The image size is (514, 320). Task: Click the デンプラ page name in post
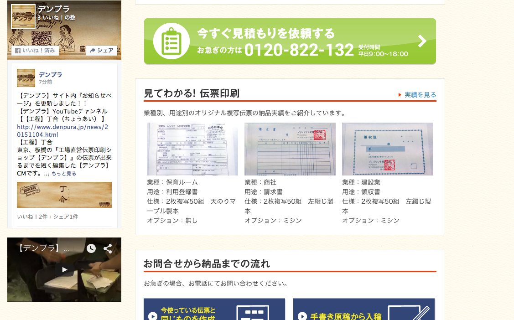pyautogui.click(x=51, y=74)
